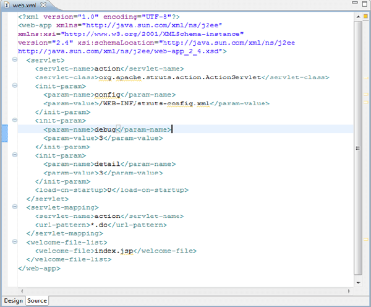Select the Source tab

(x=36, y=301)
